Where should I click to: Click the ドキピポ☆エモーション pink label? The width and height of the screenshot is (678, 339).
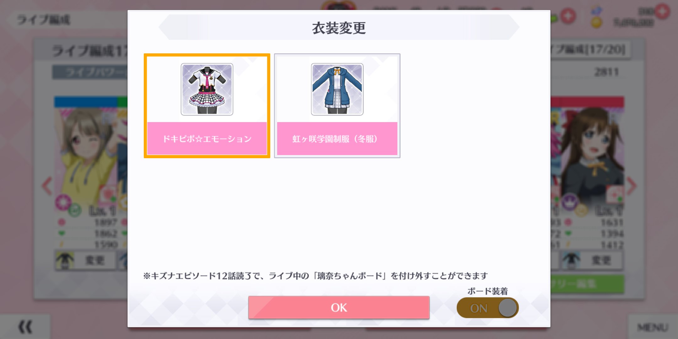207,138
